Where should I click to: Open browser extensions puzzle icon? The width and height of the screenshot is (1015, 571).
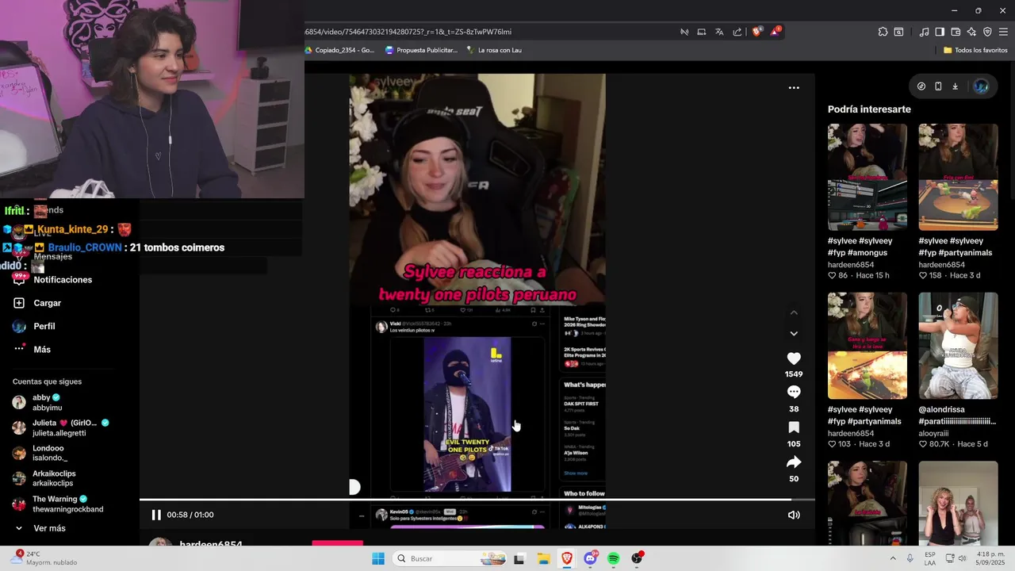point(883,32)
